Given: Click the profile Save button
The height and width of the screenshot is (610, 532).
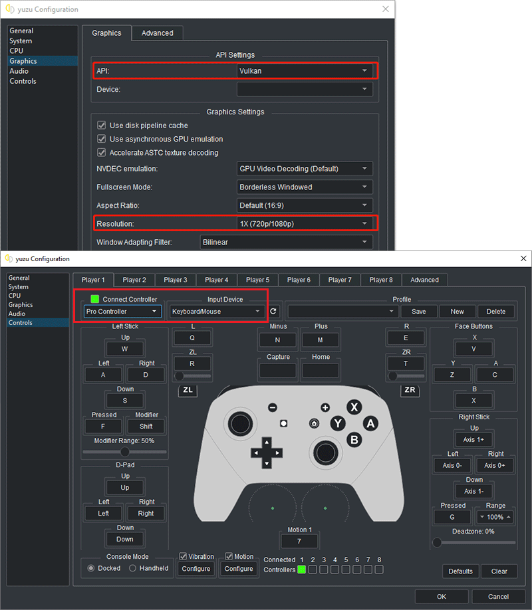Looking at the screenshot, I should [x=419, y=311].
